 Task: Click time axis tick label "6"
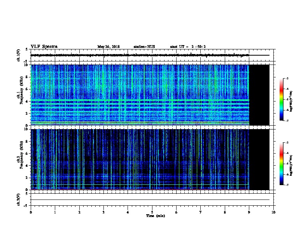[176, 212]
